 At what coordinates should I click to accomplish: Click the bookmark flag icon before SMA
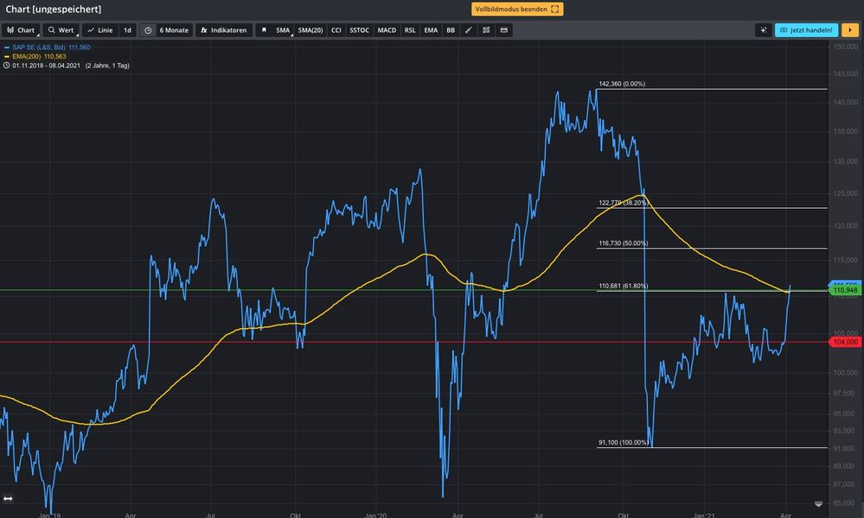click(263, 30)
